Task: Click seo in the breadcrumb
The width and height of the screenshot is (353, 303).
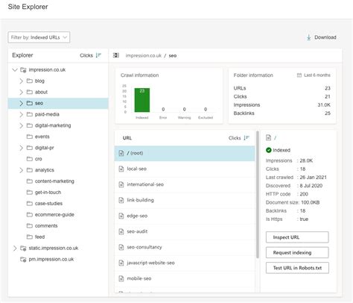Action: pos(173,55)
